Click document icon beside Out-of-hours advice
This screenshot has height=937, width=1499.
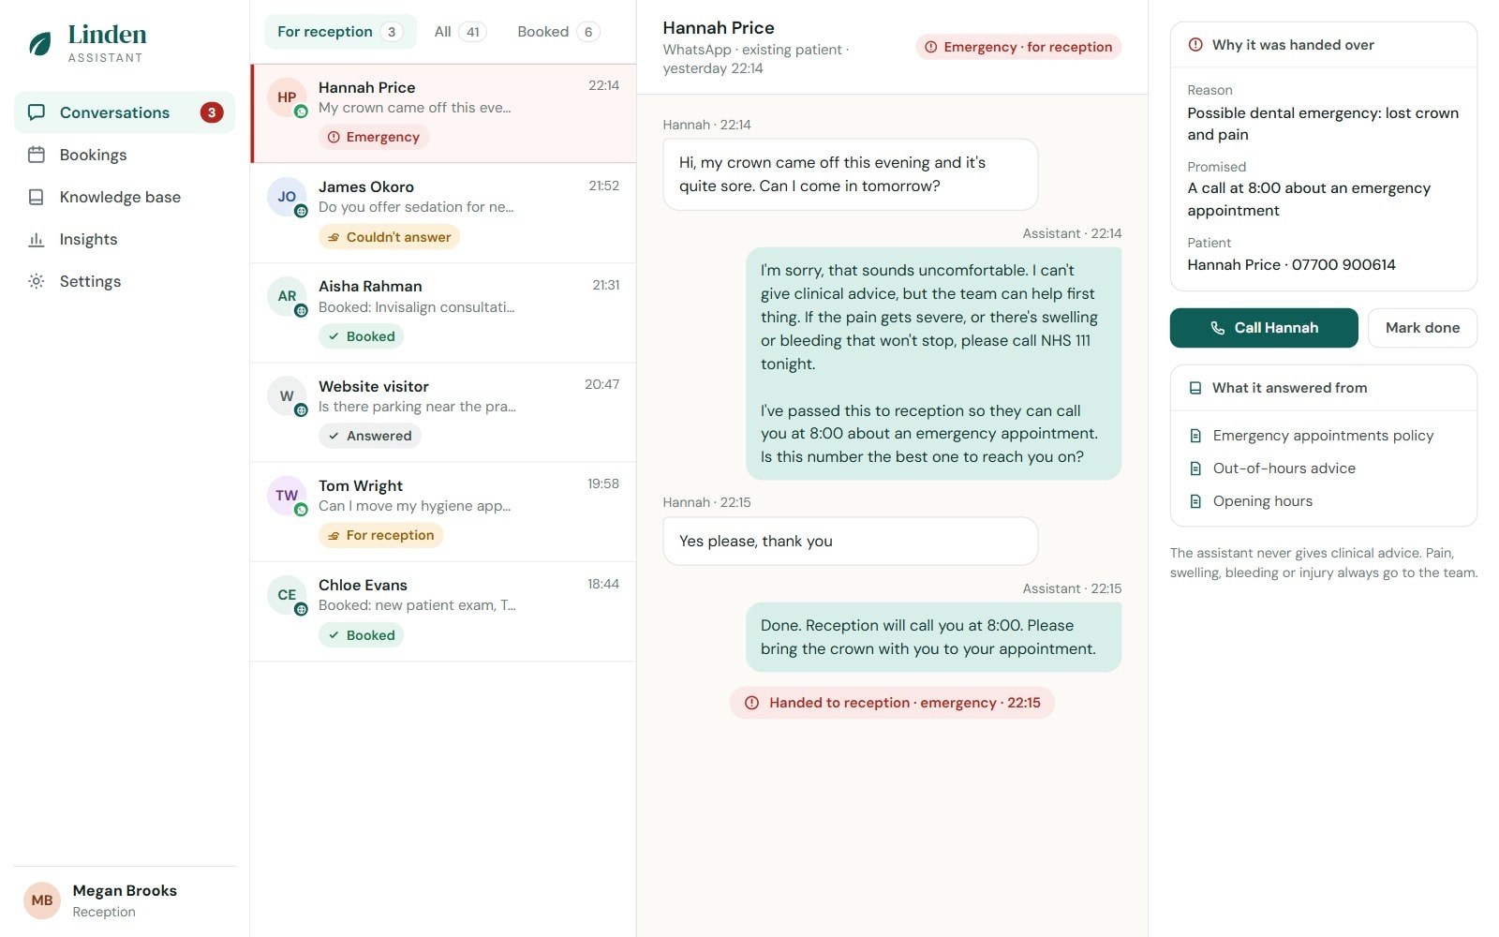tap(1195, 468)
